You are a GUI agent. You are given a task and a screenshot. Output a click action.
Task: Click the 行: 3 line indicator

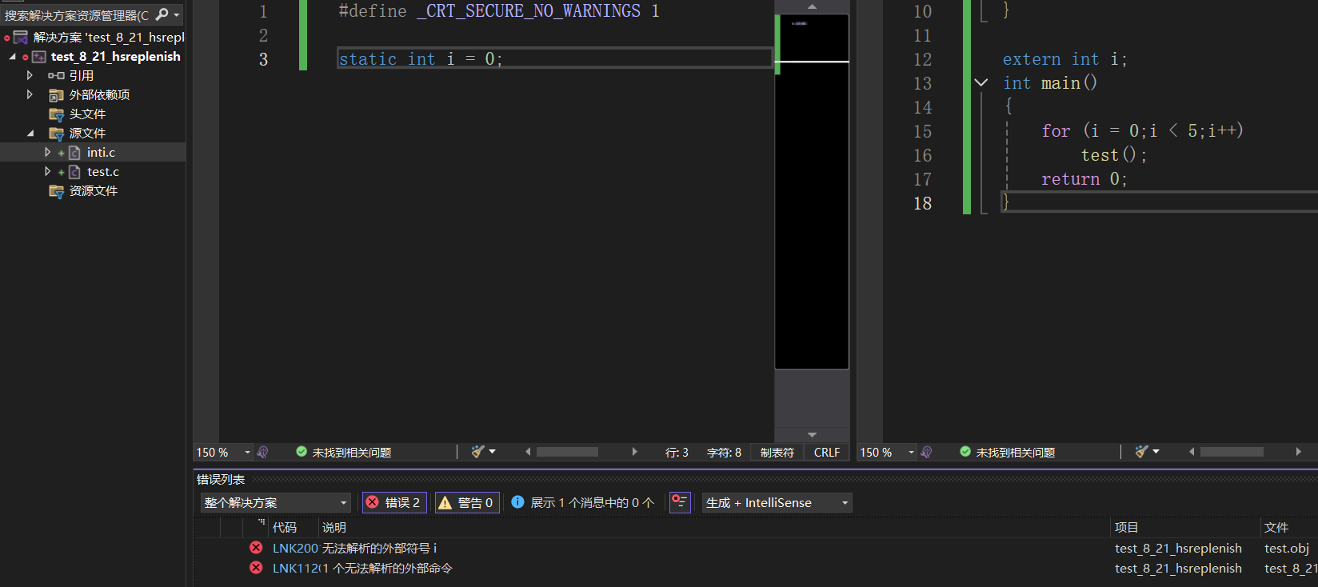677,453
